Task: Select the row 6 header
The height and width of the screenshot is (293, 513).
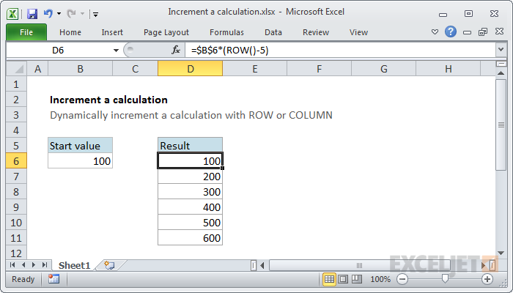Action: coord(16,161)
